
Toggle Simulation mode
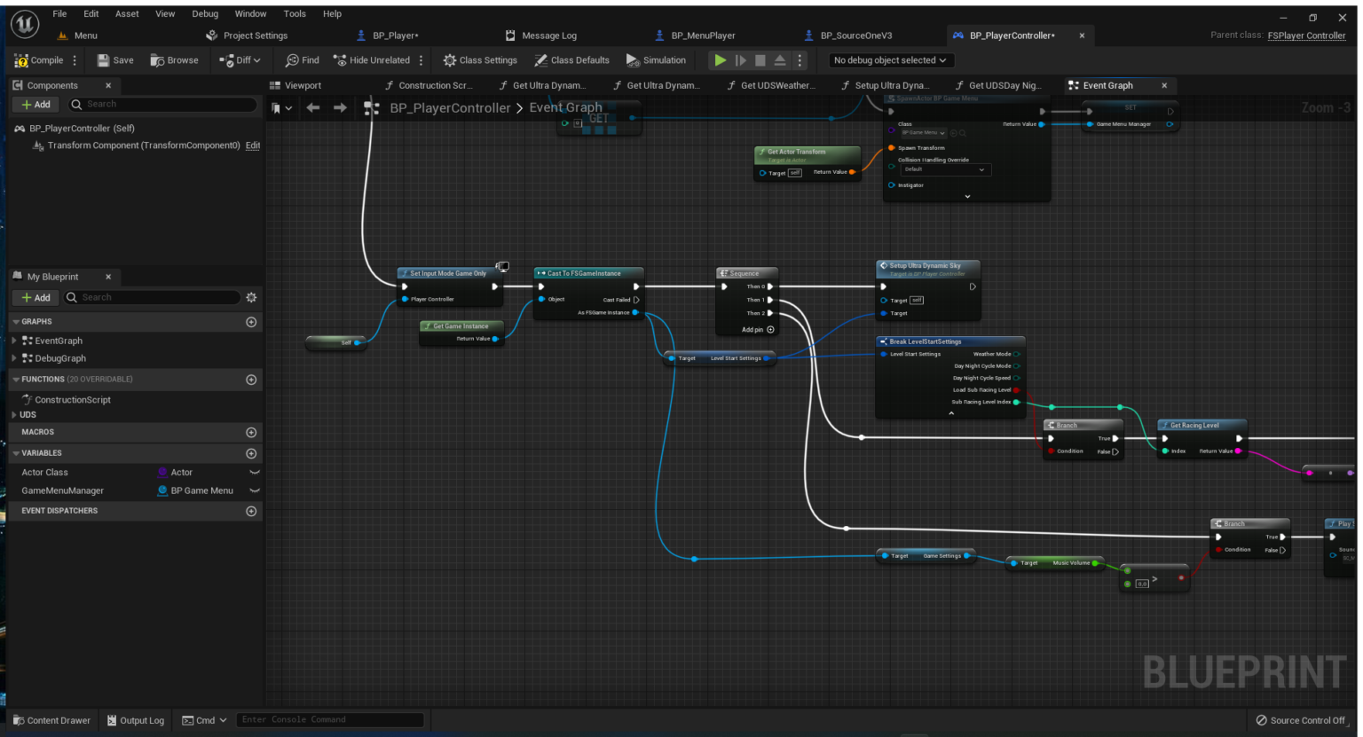click(656, 60)
